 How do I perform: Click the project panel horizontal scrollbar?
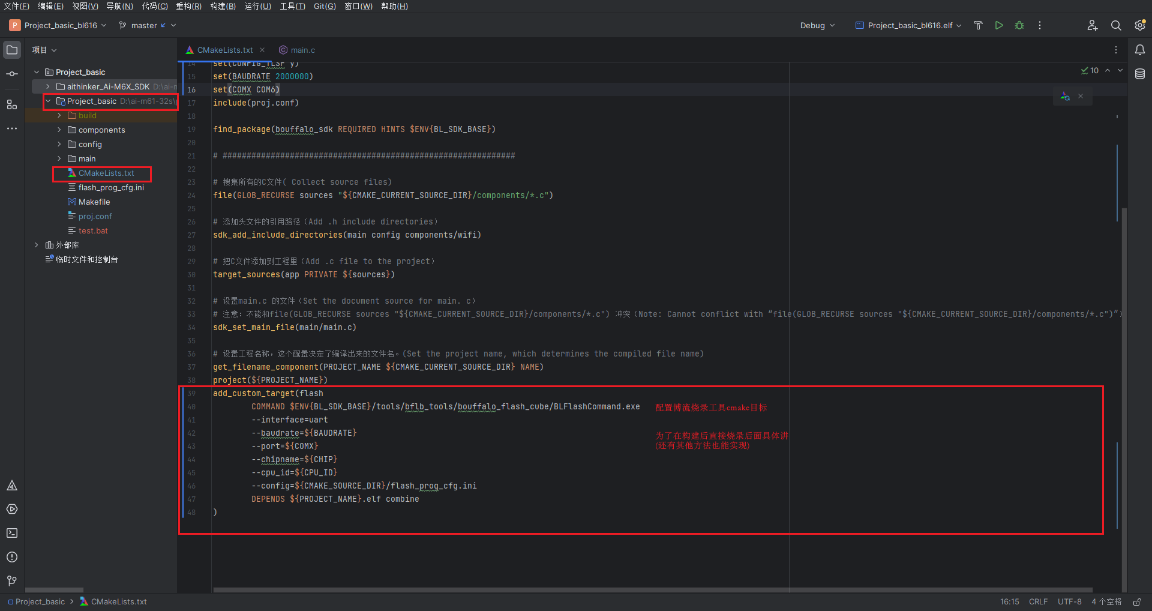pyautogui.click(x=54, y=590)
